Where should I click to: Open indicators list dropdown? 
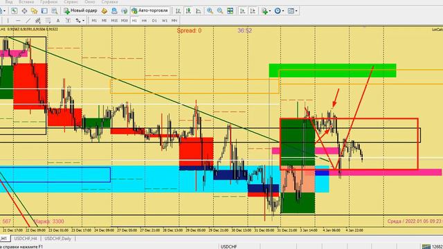[266, 11]
